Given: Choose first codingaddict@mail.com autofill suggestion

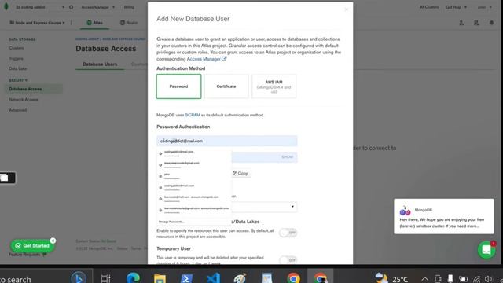Looking at the screenshot, I should [194, 153].
